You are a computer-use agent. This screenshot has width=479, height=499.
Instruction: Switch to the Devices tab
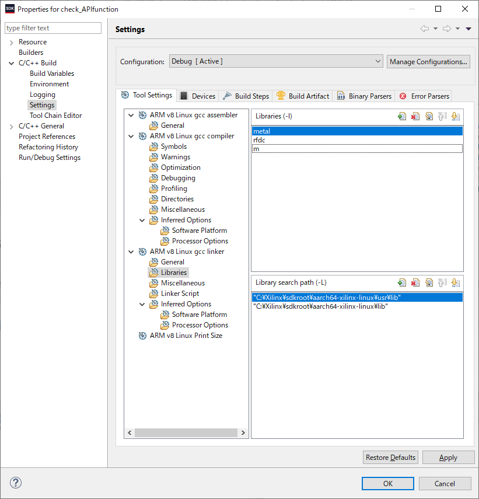point(198,96)
